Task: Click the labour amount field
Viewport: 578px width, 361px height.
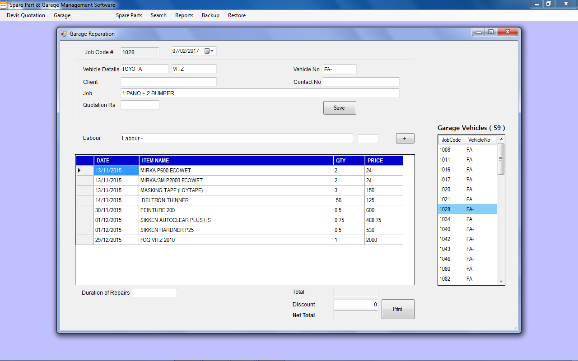Action: click(368, 138)
